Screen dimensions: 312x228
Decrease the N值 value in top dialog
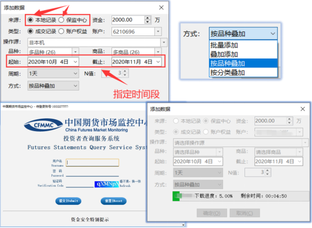tap(125, 75)
